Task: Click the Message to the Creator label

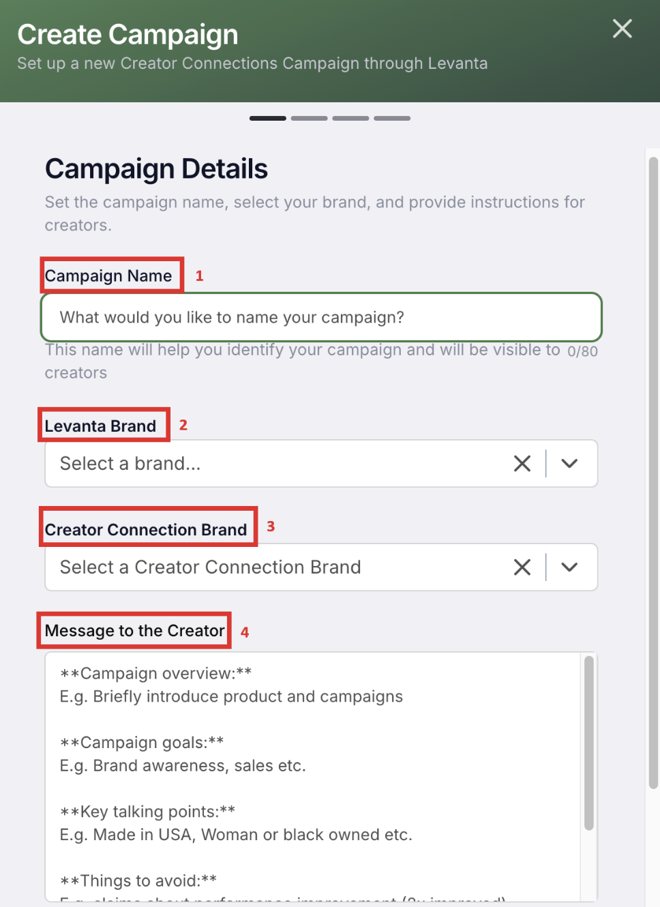Action: click(x=134, y=631)
